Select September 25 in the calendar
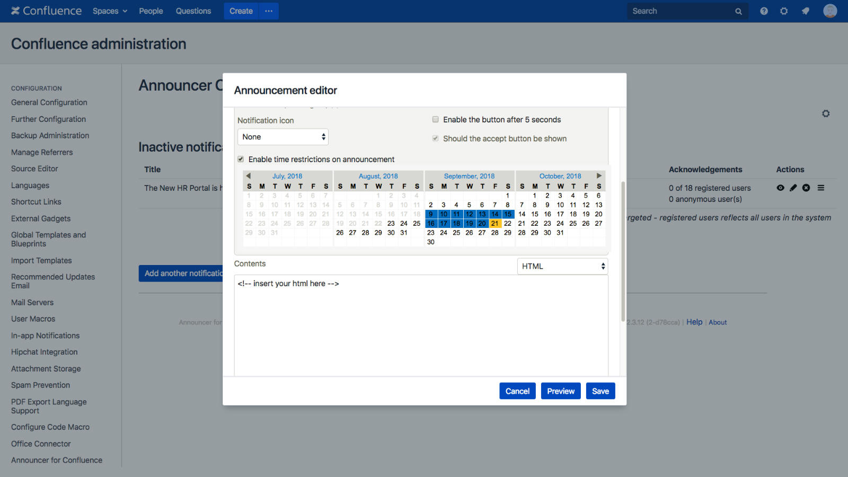848x477 pixels. (x=456, y=233)
